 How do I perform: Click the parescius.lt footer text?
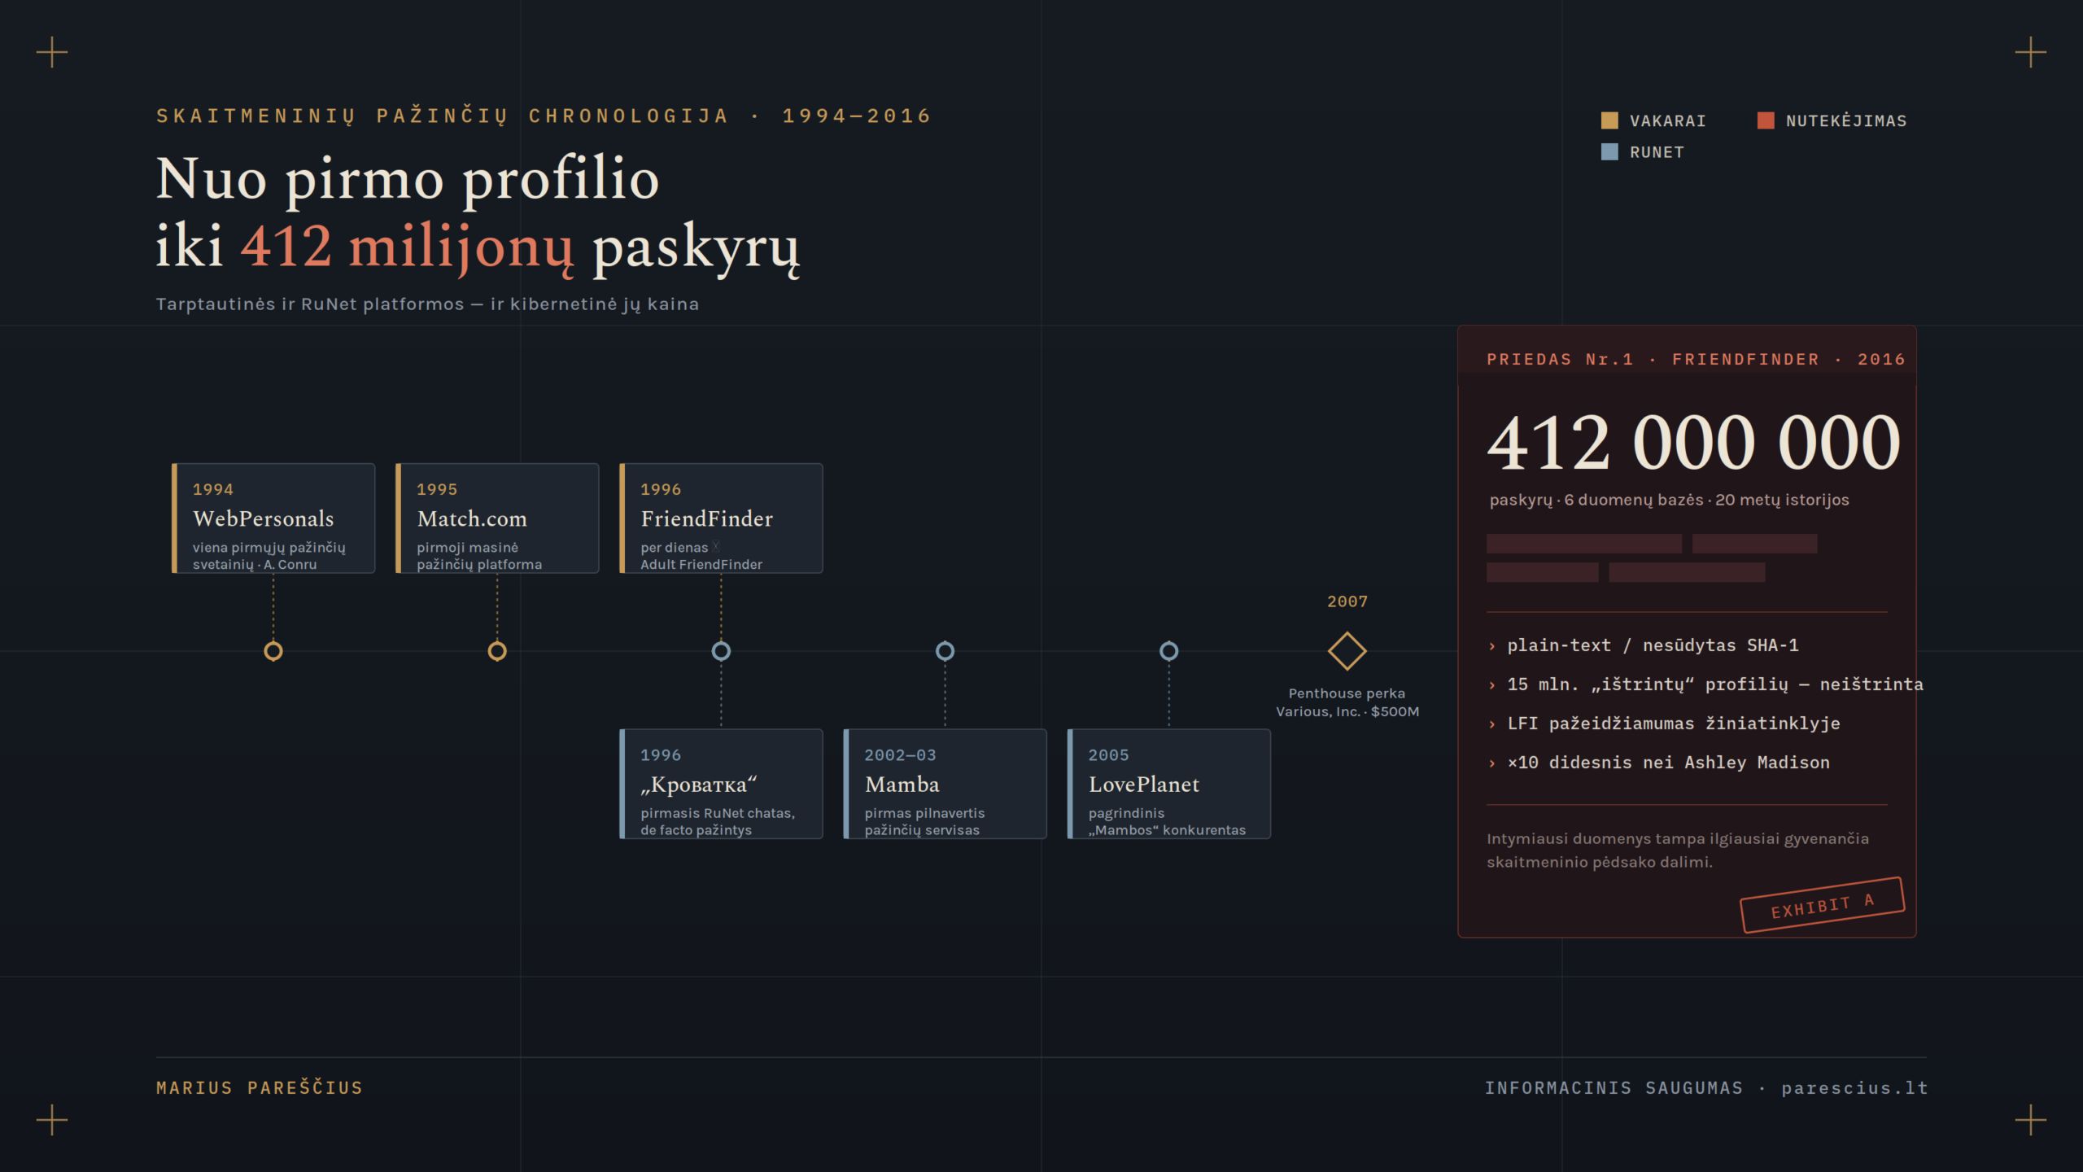(x=1854, y=1088)
